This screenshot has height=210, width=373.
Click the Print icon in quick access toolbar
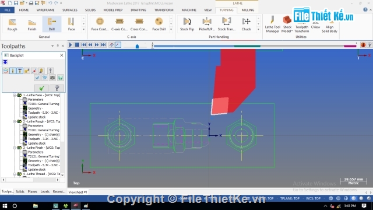(x=31, y=3)
